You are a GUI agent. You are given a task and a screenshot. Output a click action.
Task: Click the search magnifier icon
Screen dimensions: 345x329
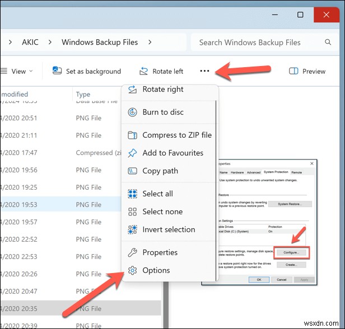coord(328,42)
